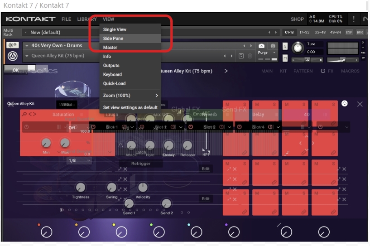Go to next instrument for 40s Very Own
The width and height of the screenshot is (370, 246).
point(251,46)
